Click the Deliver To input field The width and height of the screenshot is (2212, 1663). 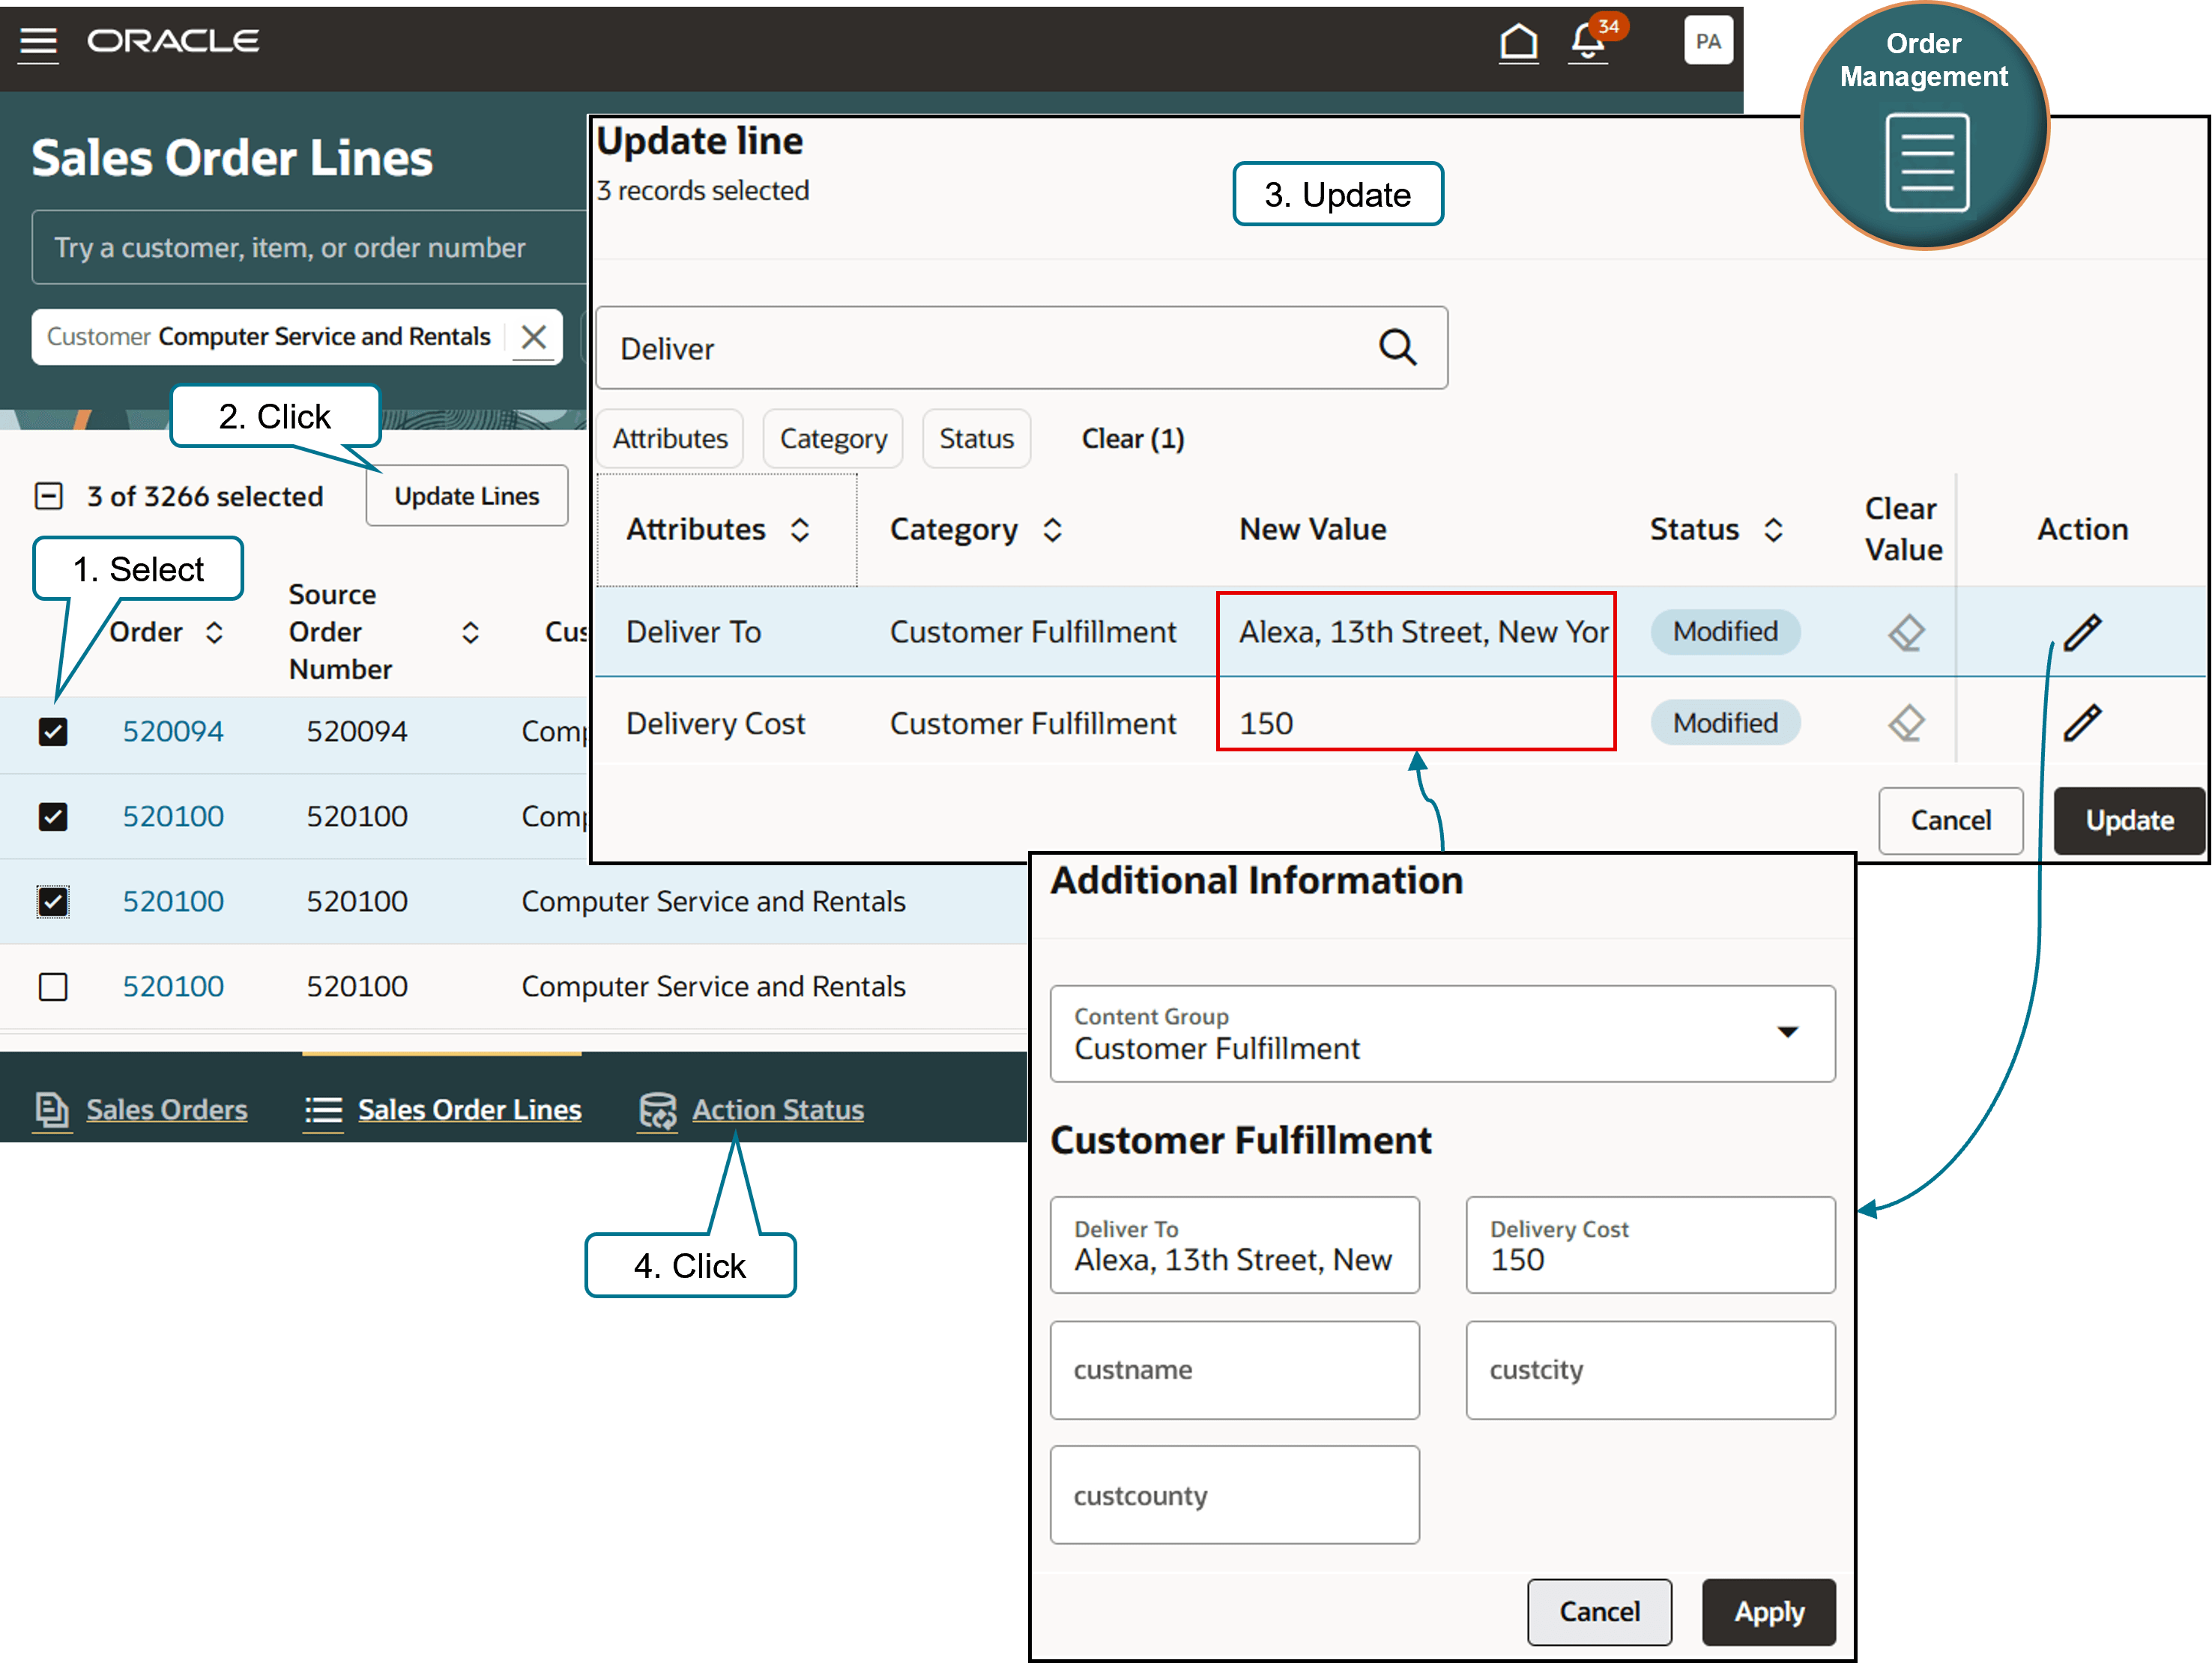(x=1234, y=1245)
